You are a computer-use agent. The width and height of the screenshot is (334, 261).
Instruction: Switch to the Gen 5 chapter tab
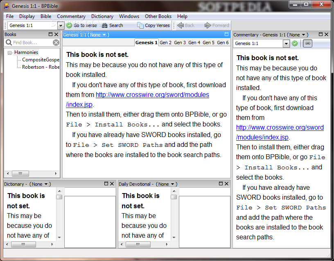(x=208, y=43)
